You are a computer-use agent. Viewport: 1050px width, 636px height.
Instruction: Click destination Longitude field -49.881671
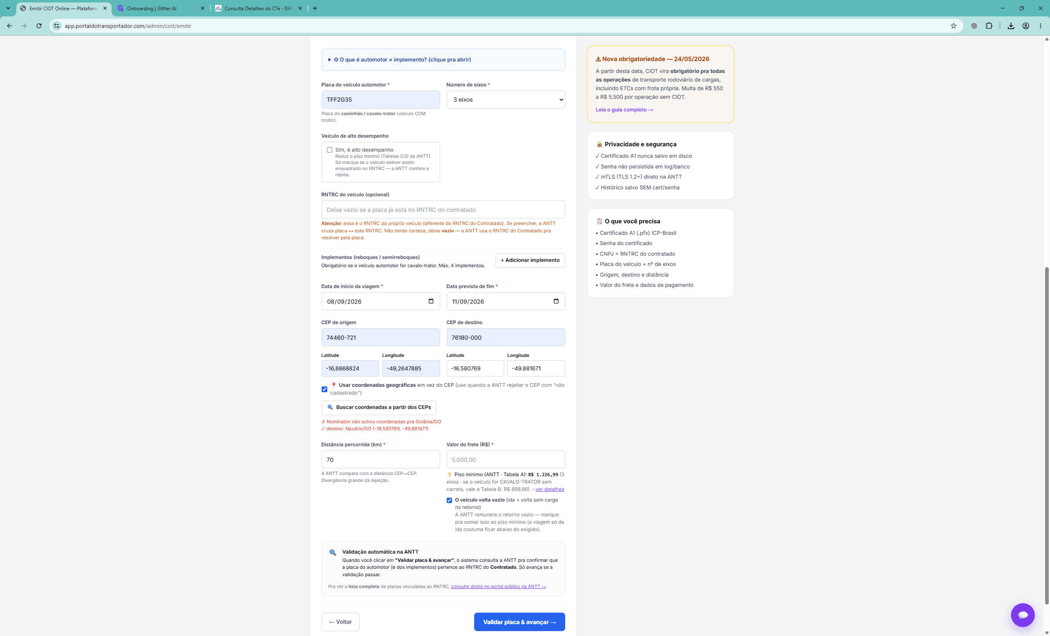pyautogui.click(x=536, y=368)
